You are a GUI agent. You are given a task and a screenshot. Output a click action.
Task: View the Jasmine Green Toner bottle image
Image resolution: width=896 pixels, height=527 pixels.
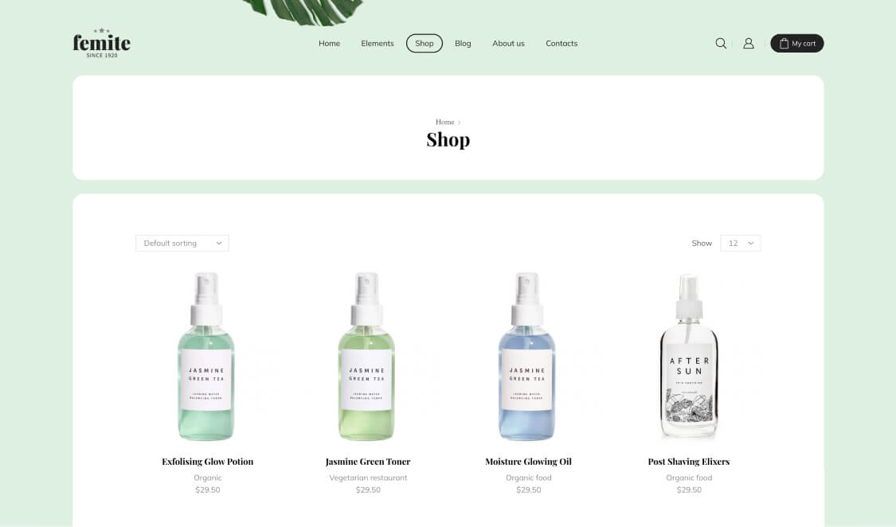pyautogui.click(x=367, y=357)
